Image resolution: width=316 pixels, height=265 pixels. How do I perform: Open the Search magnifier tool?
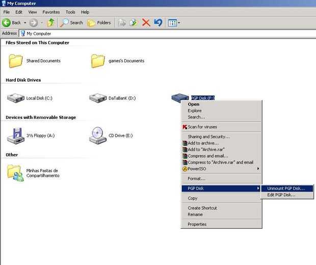tap(71, 22)
